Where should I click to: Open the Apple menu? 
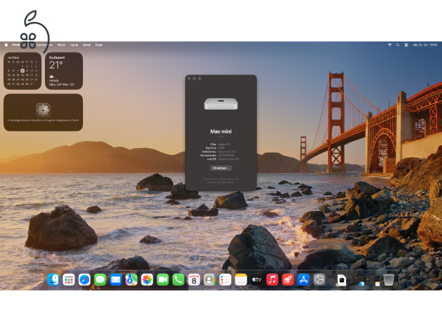6,45
